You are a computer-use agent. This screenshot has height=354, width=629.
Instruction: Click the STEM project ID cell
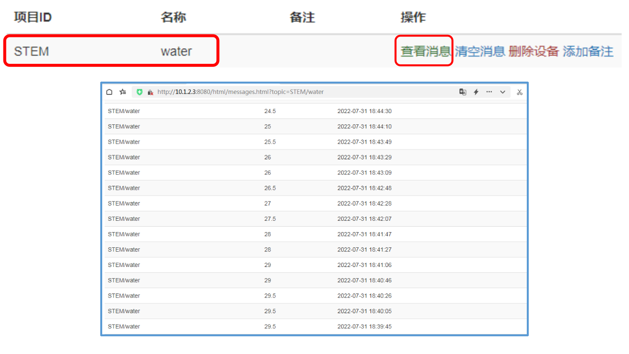pyautogui.click(x=31, y=51)
